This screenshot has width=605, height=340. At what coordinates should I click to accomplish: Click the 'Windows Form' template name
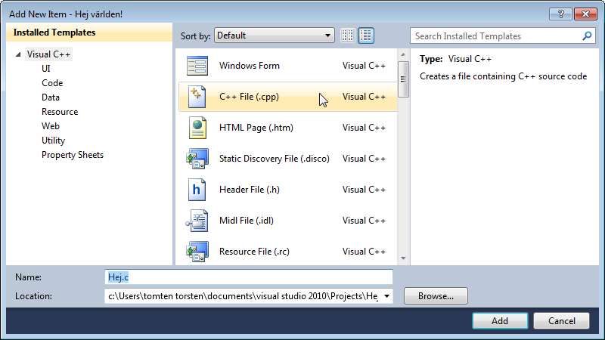point(250,66)
